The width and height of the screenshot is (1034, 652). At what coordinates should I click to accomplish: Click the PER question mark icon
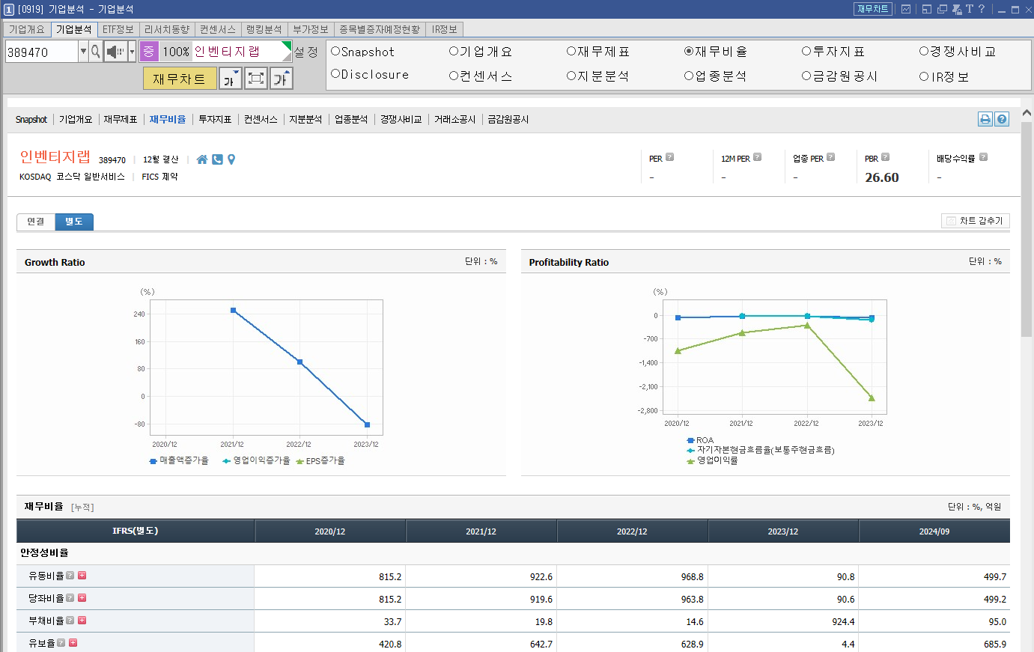669,157
